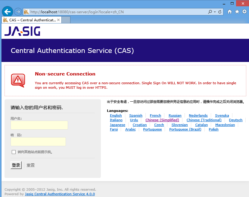Click the JASIG logo
The width and height of the screenshot is (249, 197).
[x=22, y=31]
